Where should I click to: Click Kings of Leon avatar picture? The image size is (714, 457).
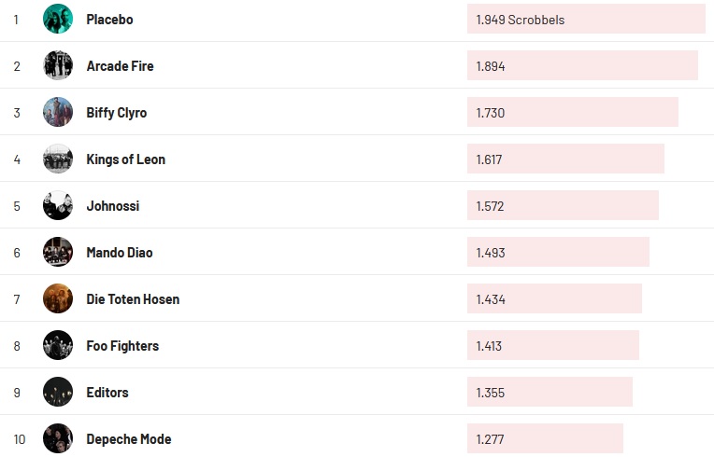(58, 159)
